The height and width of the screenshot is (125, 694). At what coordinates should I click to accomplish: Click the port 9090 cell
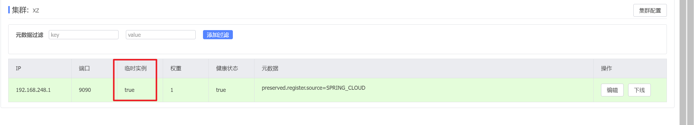(85, 90)
